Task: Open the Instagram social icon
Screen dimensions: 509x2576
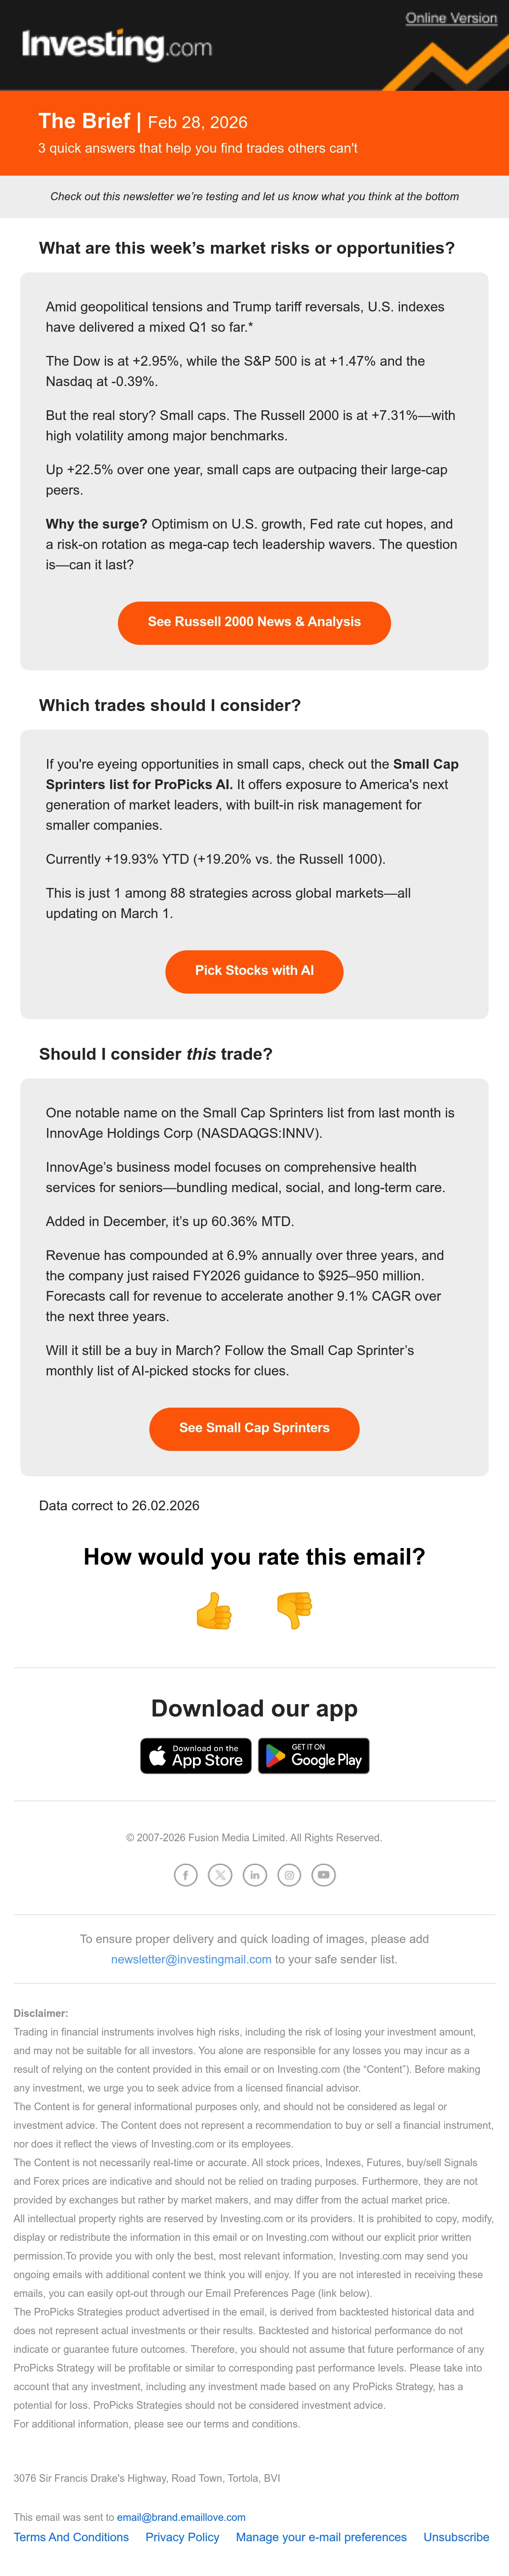Action: [289, 1875]
